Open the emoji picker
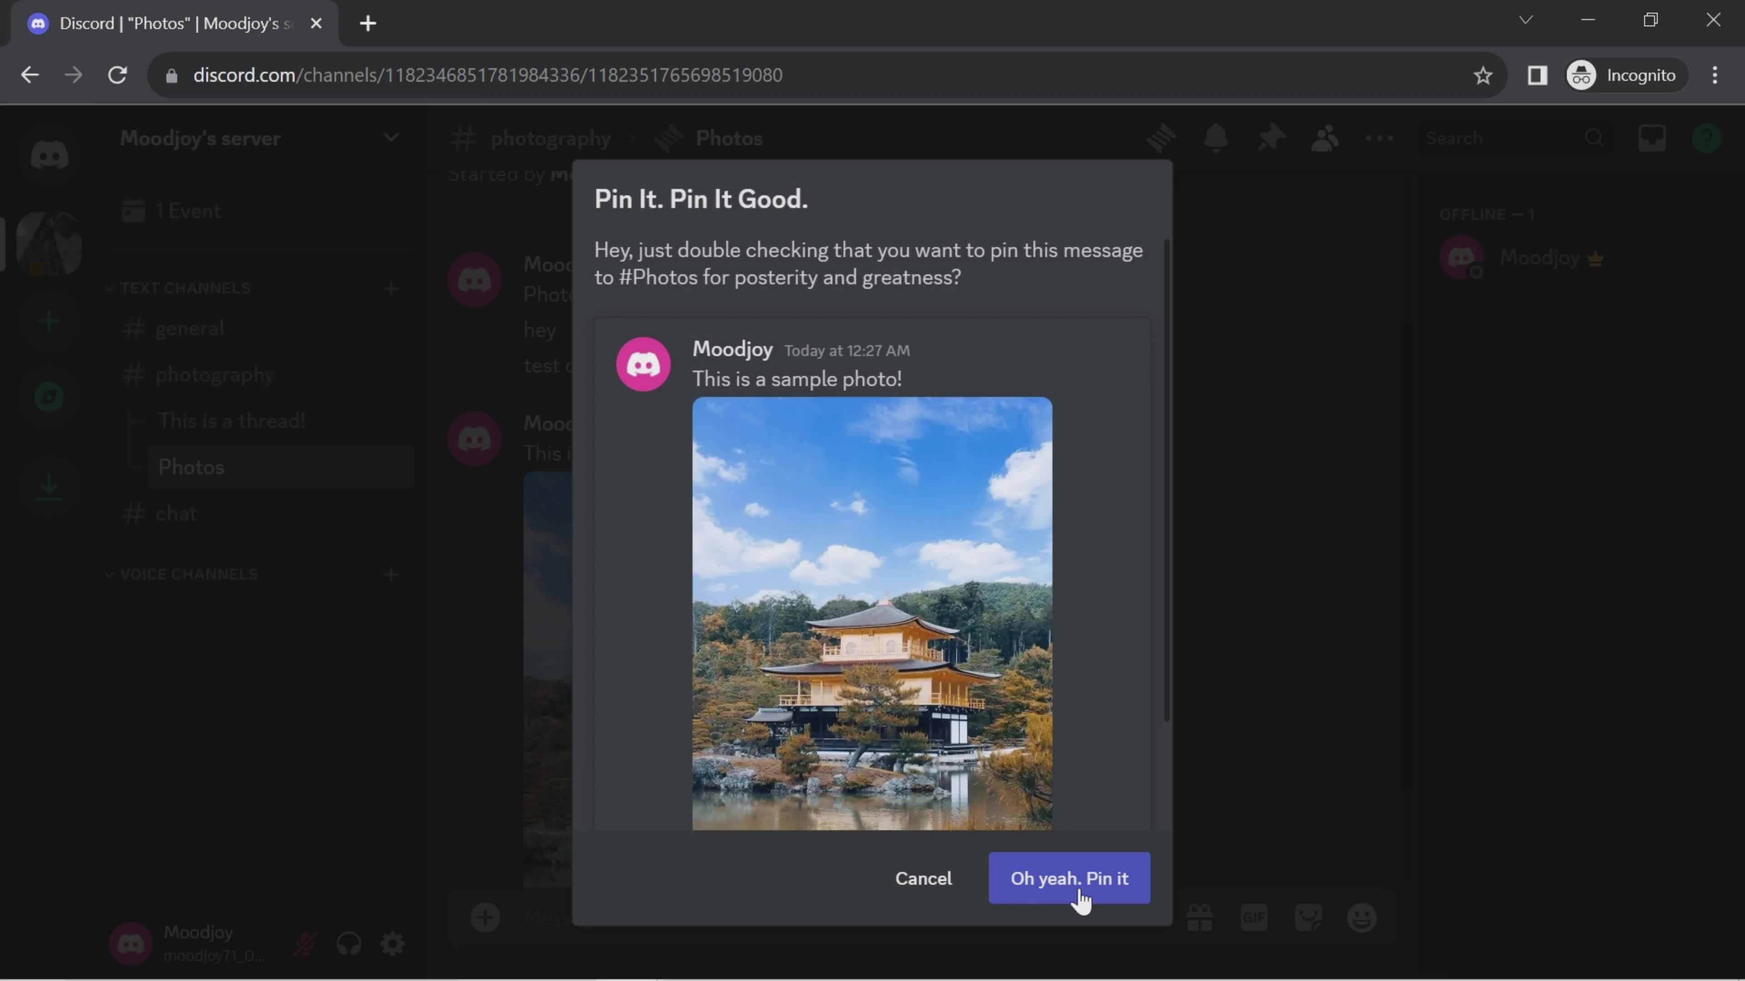This screenshot has height=981, width=1745. [x=1361, y=918]
